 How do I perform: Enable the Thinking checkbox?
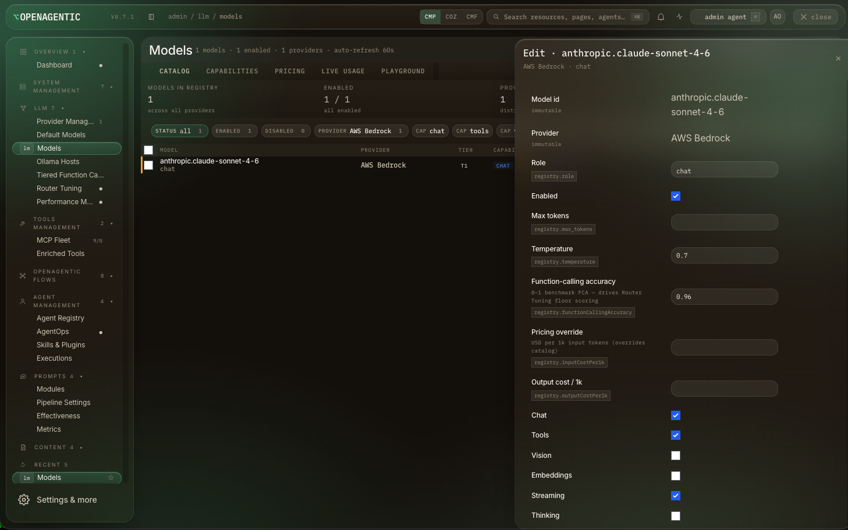[x=676, y=516]
